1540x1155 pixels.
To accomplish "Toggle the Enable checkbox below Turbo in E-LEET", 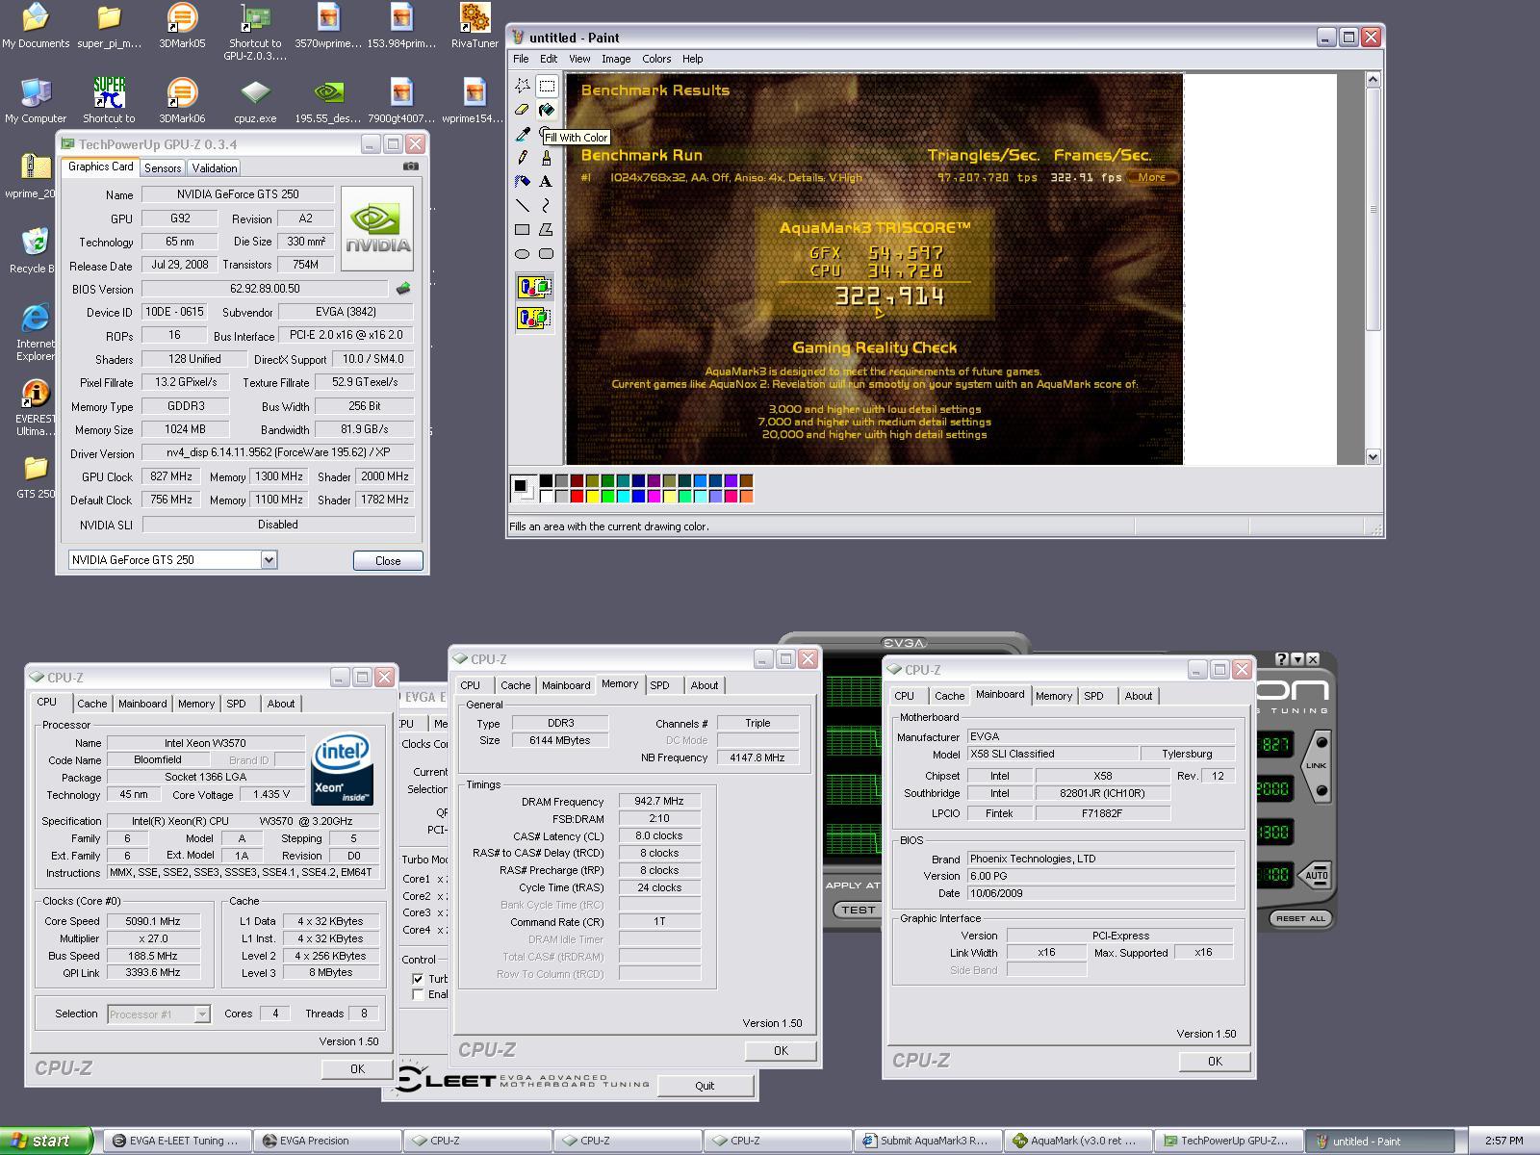I will pos(418,994).
